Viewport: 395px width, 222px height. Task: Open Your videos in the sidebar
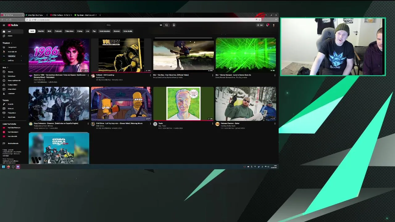(12, 89)
